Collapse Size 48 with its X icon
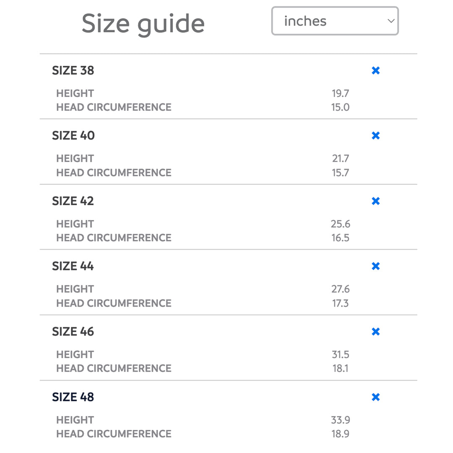Image resolution: width=453 pixels, height=453 pixels. click(x=376, y=397)
